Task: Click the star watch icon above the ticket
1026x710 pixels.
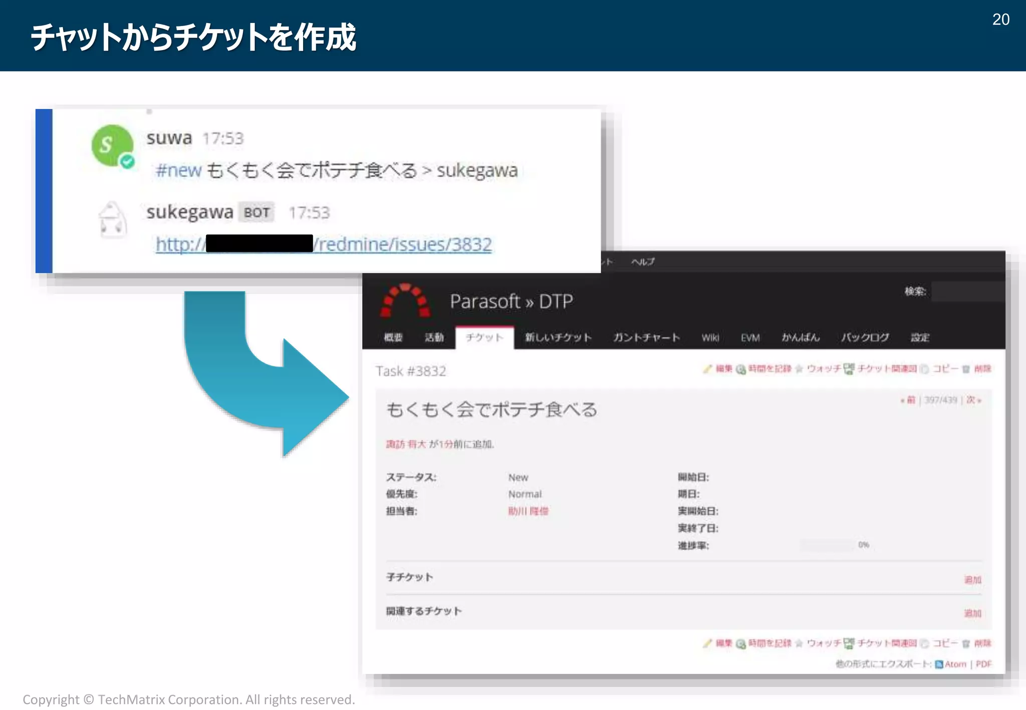Action: click(x=799, y=369)
